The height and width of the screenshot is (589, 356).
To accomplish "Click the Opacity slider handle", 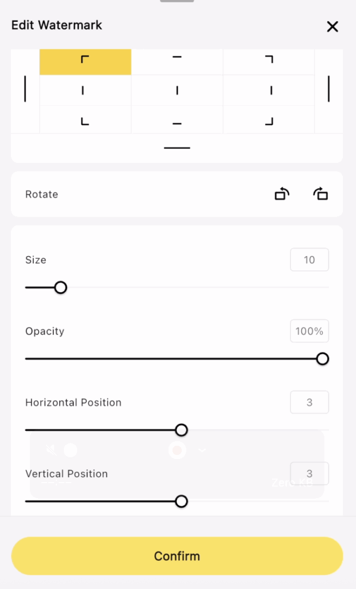I will point(322,359).
